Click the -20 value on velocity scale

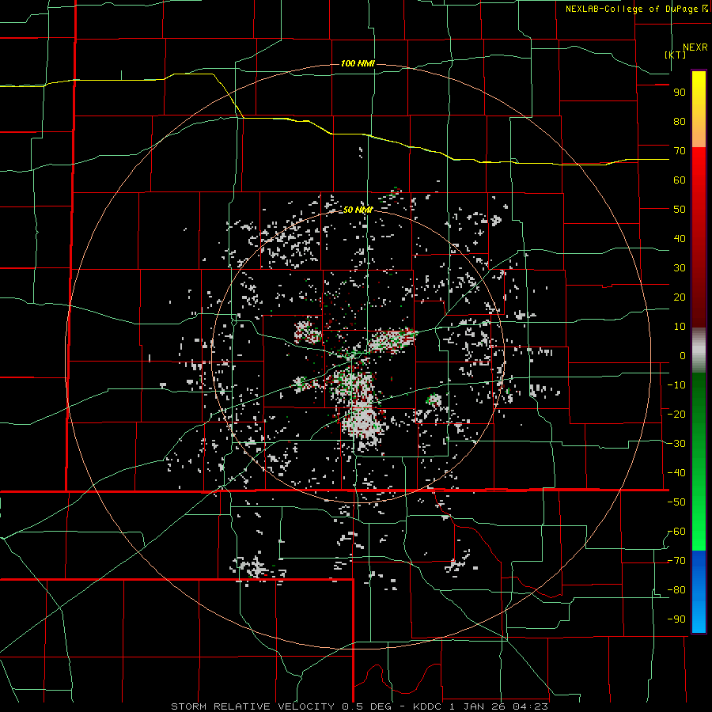tap(676, 415)
